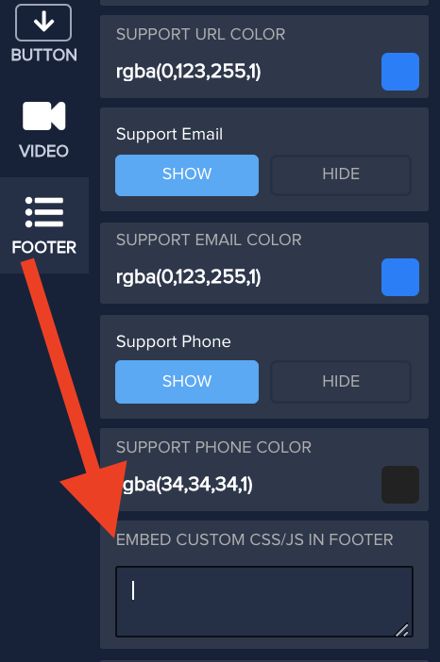Select the BUTTON sidebar label

point(44,55)
